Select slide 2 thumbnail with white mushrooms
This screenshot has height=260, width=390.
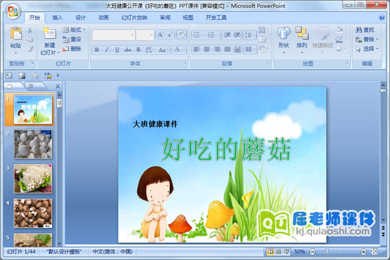33,144
